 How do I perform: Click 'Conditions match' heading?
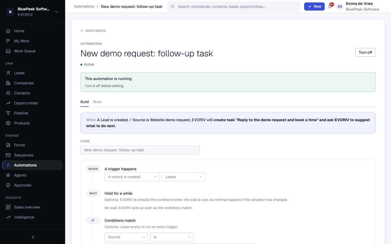tap(120, 220)
